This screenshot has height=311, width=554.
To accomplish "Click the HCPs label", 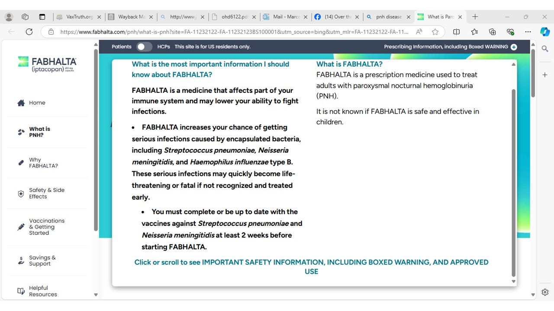I will (x=164, y=47).
